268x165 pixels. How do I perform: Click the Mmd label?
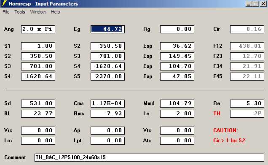[x=149, y=103]
